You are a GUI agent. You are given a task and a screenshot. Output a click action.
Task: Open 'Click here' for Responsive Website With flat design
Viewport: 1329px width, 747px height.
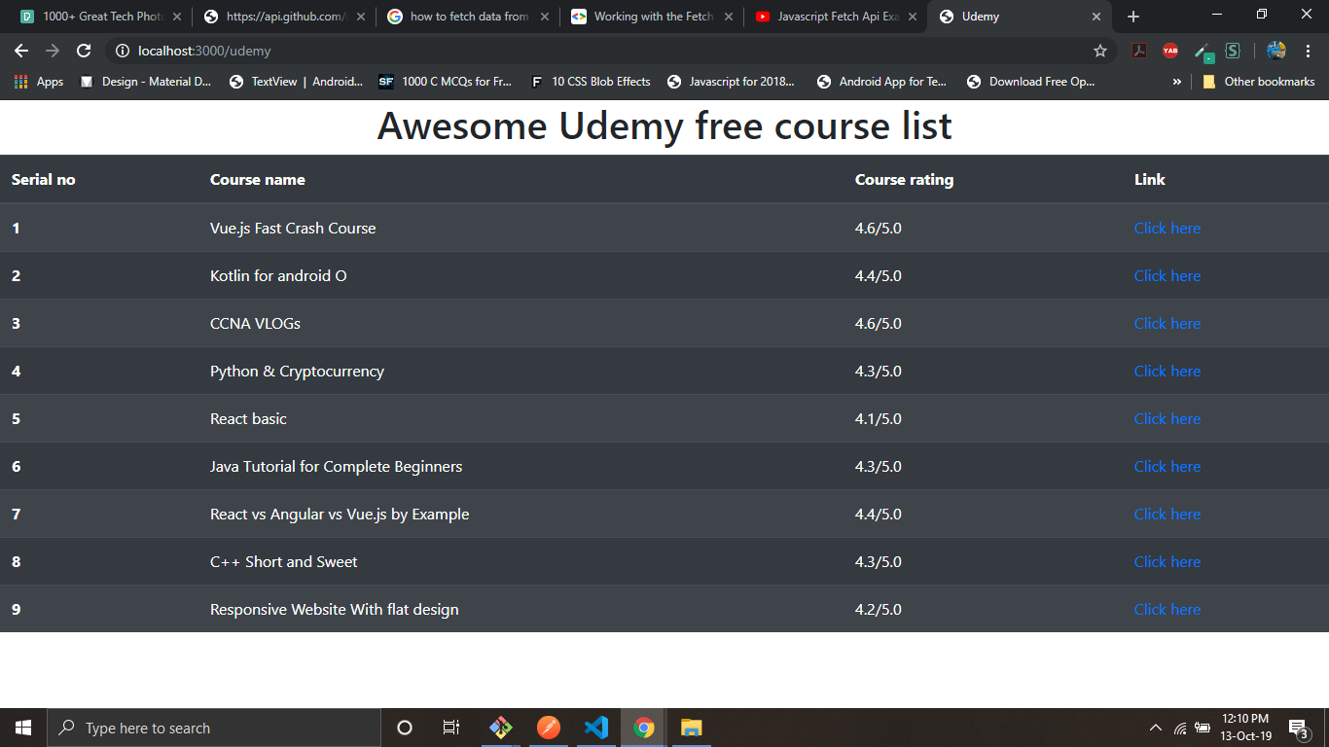tap(1167, 609)
